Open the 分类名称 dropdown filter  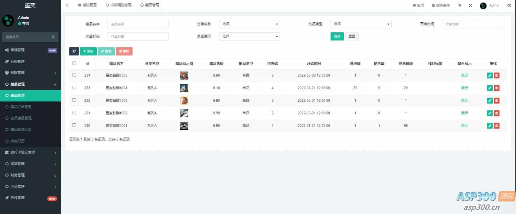[x=249, y=24]
